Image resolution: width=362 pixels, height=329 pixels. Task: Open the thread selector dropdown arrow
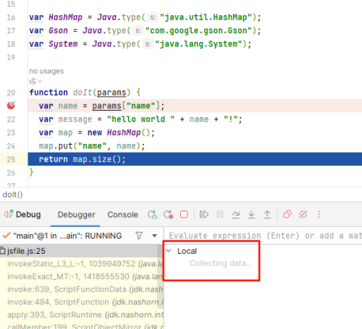point(155,236)
